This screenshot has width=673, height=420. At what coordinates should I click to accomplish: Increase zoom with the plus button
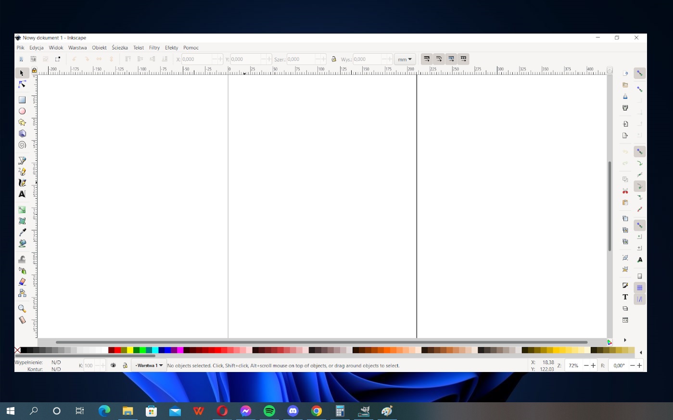click(593, 365)
